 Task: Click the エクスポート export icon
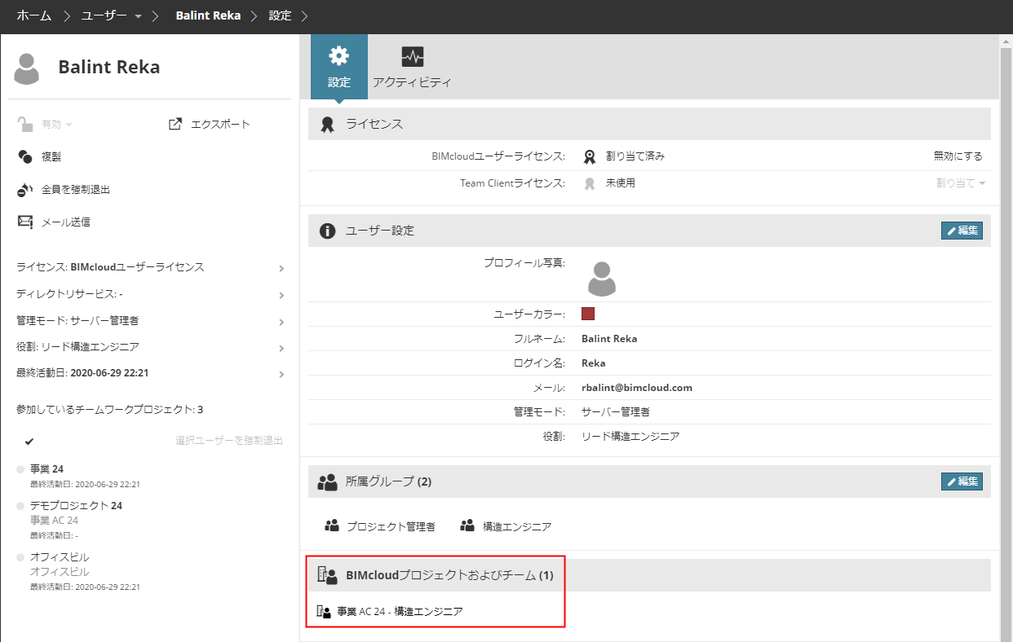click(175, 124)
